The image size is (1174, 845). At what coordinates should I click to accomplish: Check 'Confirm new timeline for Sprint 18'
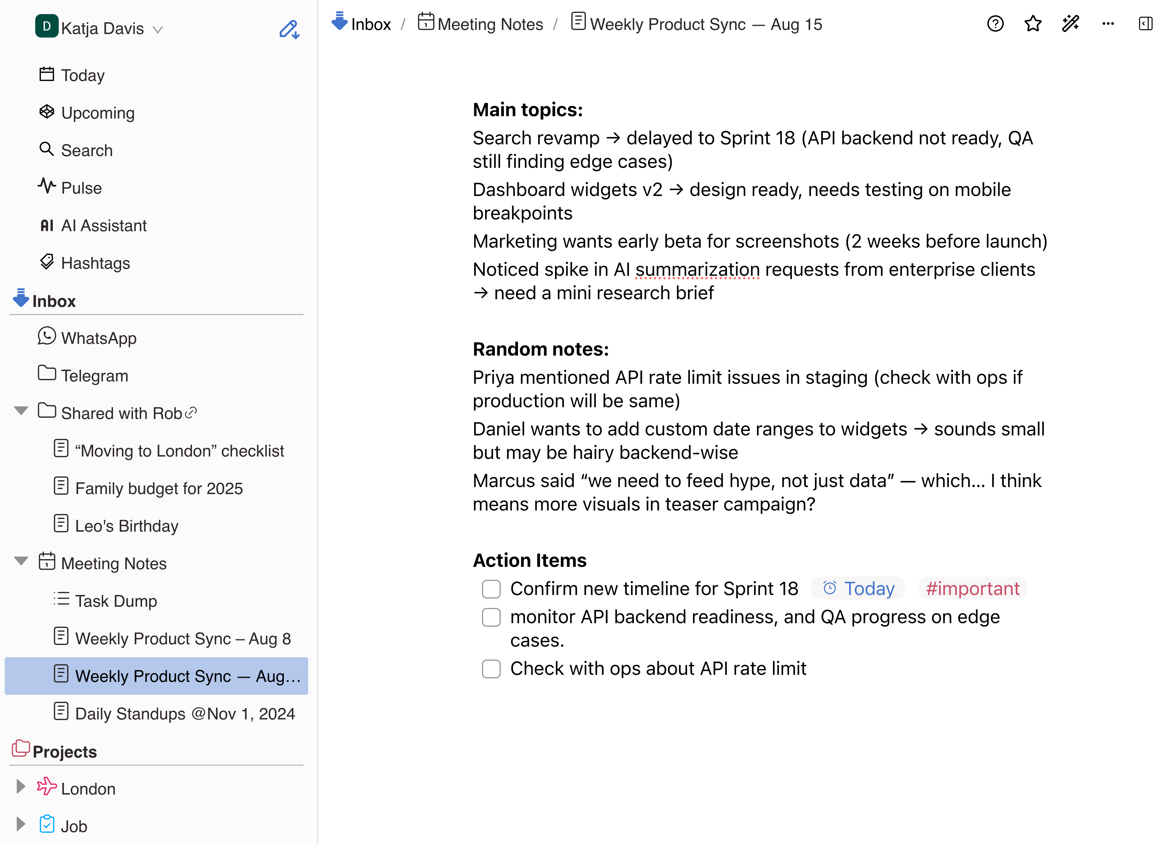tap(491, 589)
